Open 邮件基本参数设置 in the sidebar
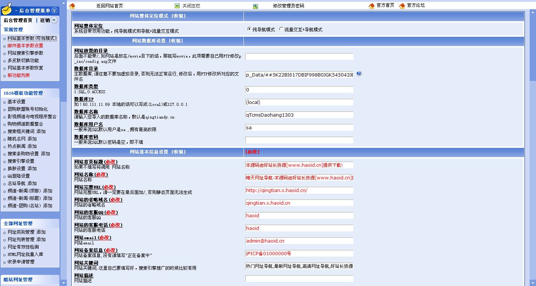This screenshot has width=536, height=286. tap(25, 46)
